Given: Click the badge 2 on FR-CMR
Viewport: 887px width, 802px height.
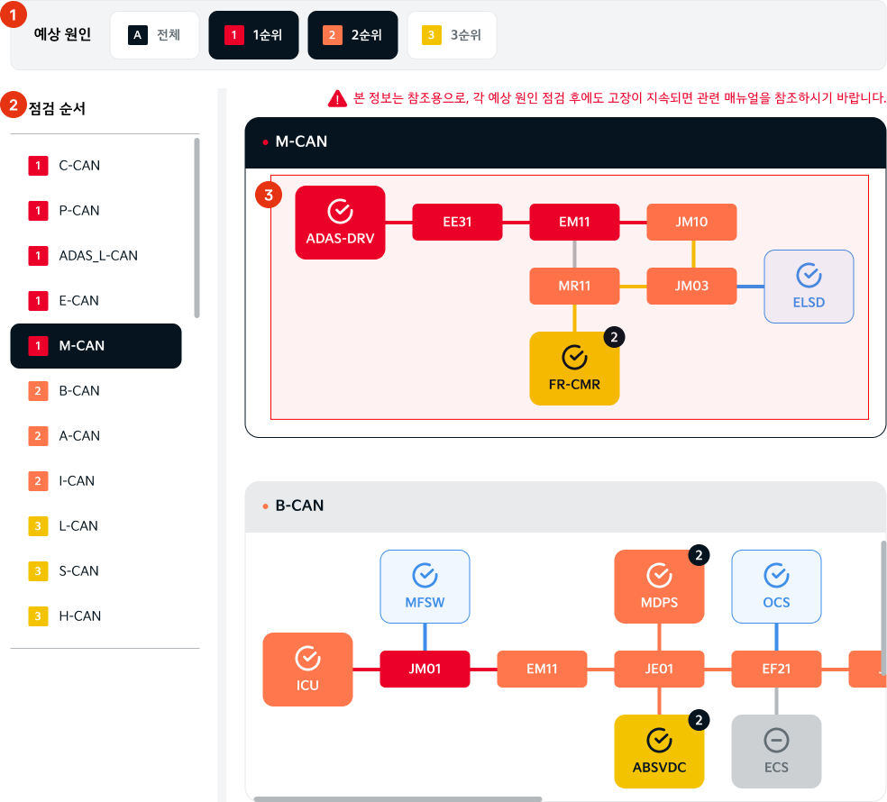Looking at the screenshot, I should click(x=615, y=337).
